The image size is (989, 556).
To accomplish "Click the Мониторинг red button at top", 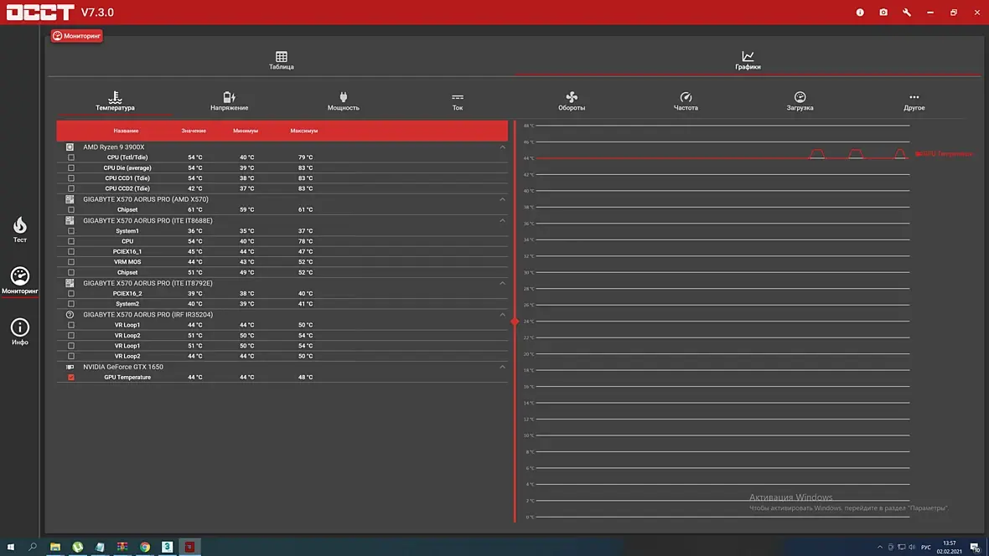I will tap(77, 36).
